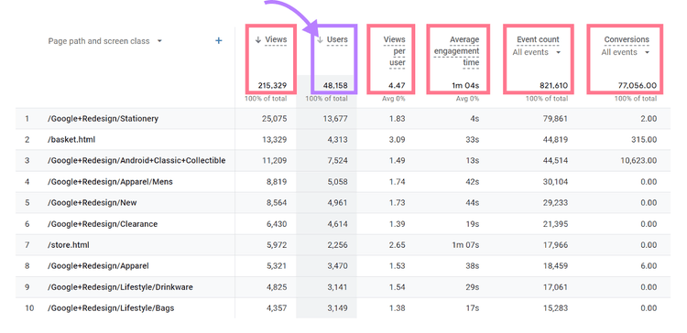This screenshot has height=333, width=687.
Task: Click views value 25,075 for Stationery
Action: 275,119
